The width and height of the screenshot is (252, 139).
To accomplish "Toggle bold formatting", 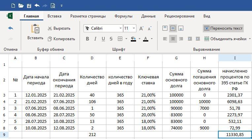I will [x=88, y=39].
